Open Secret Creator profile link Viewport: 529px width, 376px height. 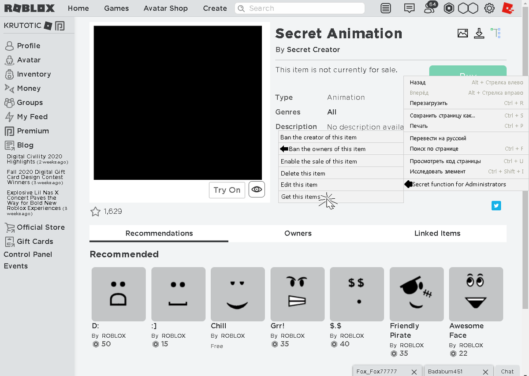(313, 50)
